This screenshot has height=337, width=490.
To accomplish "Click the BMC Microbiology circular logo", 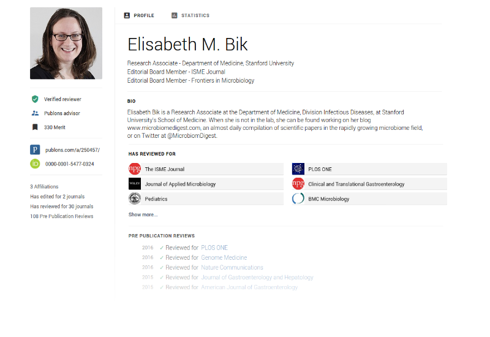I will tap(298, 199).
